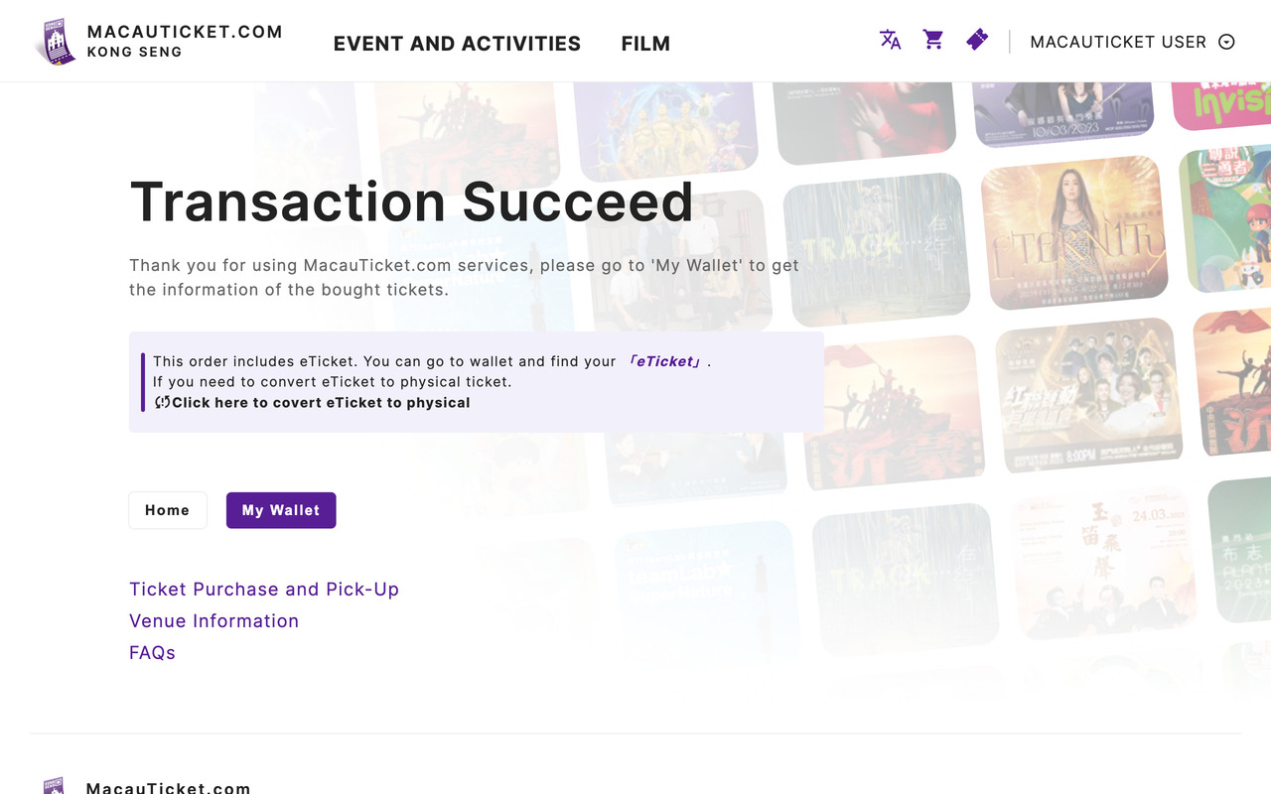Open the FAQs link
This screenshot has width=1271, height=794.
(x=152, y=652)
